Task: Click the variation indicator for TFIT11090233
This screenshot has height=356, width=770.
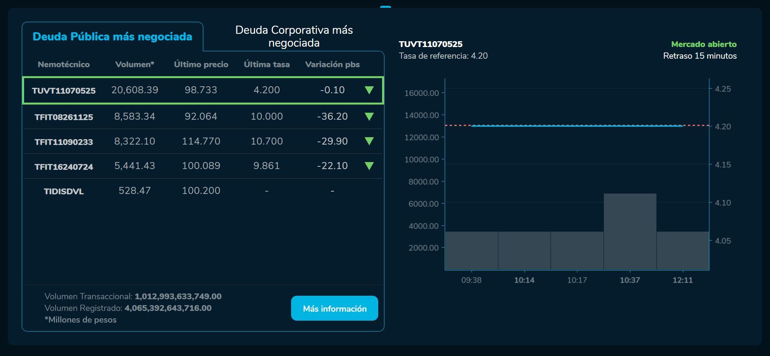Action: (x=369, y=141)
